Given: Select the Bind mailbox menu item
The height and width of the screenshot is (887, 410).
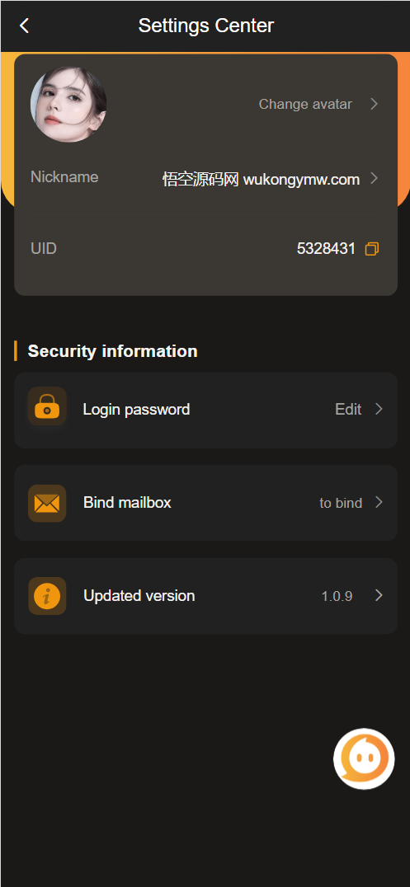Looking at the screenshot, I should click(205, 503).
